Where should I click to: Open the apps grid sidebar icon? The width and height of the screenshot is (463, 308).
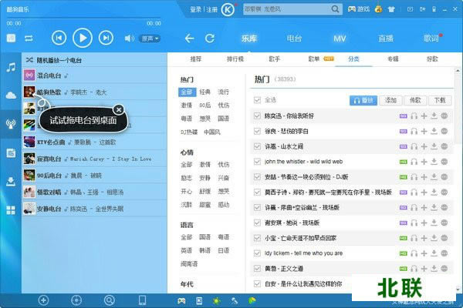(x=11, y=210)
